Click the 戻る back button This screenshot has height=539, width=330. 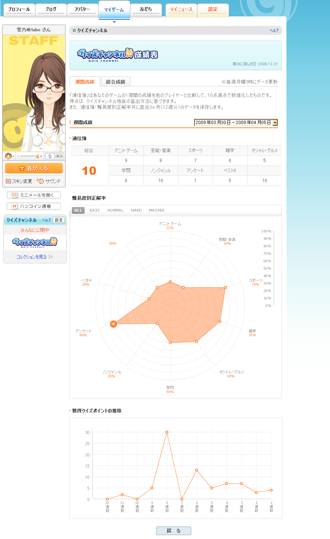click(x=174, y=531)
